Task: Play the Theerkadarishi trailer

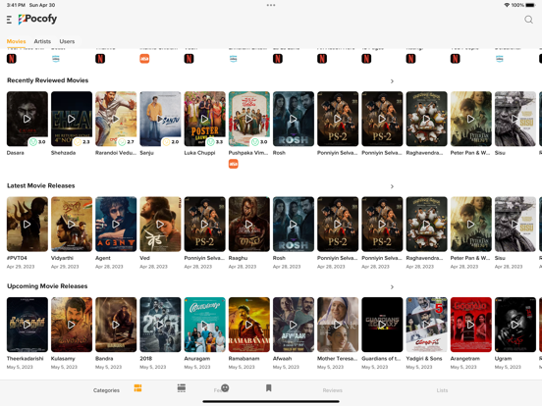Action: 27,325
